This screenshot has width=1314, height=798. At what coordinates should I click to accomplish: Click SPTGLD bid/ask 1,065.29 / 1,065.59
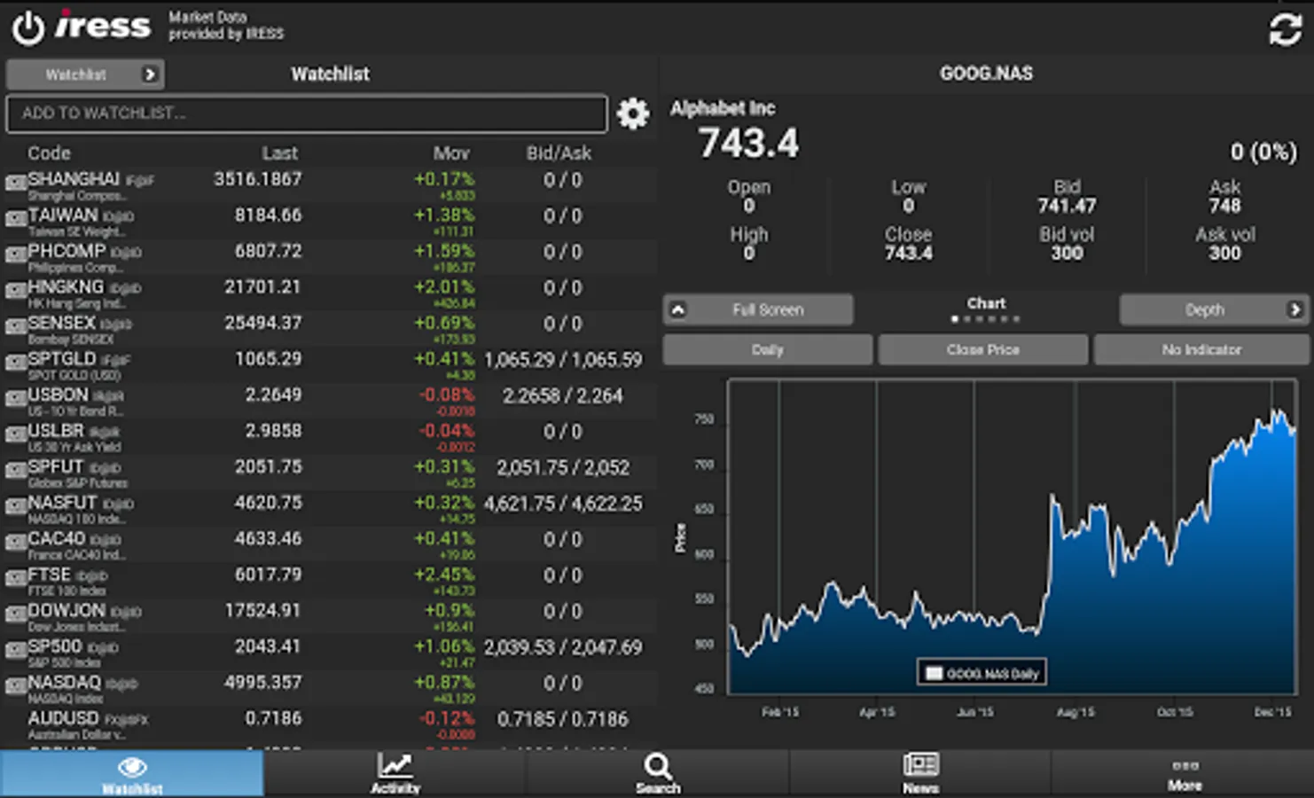click(563, 360)
